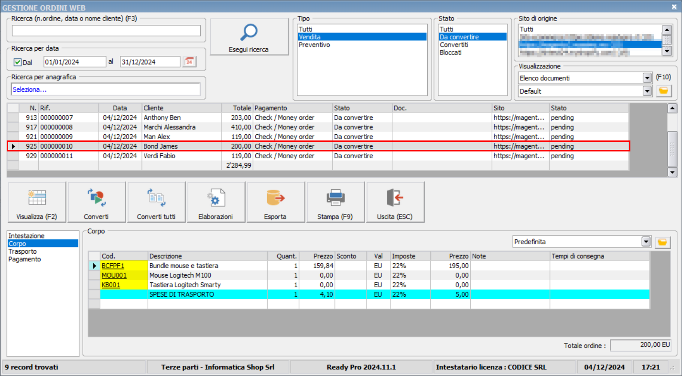Click the yellow icon beside Default dropdown
Image resolution: width=682 pixels, height=376 pixels.
(x=664, y=91)
